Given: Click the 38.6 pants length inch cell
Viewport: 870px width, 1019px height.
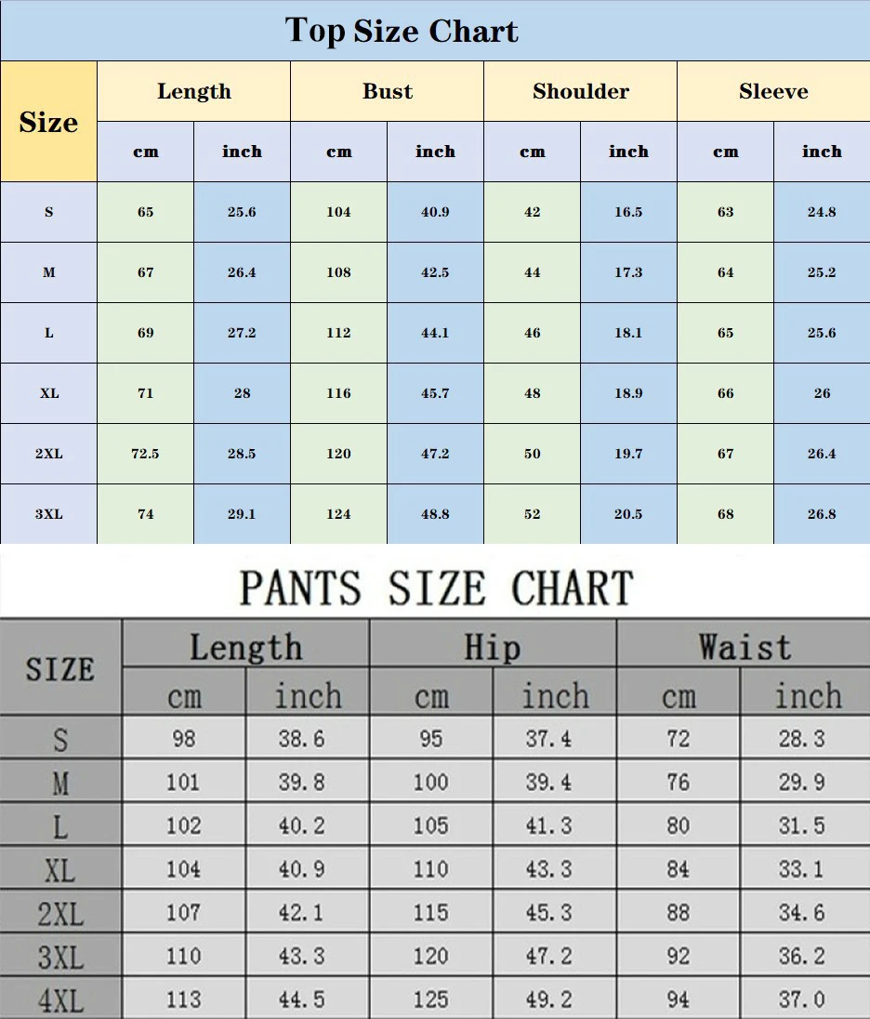Looking at the screenshot, I should [x=301, y=739].
